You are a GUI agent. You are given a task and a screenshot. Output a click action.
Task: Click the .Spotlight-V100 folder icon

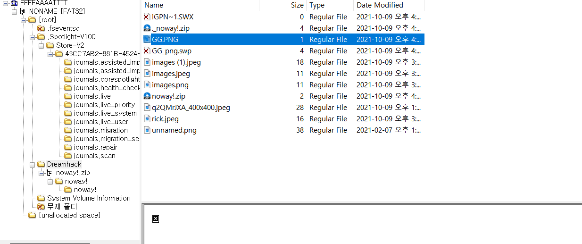click(41, 37)
